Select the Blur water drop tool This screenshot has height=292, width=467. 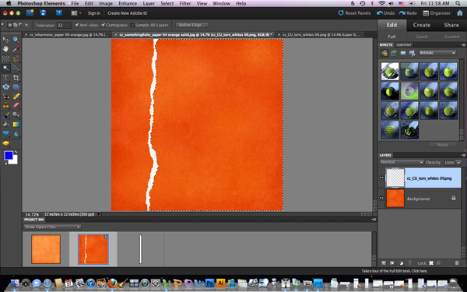click(x=16, y=133)
